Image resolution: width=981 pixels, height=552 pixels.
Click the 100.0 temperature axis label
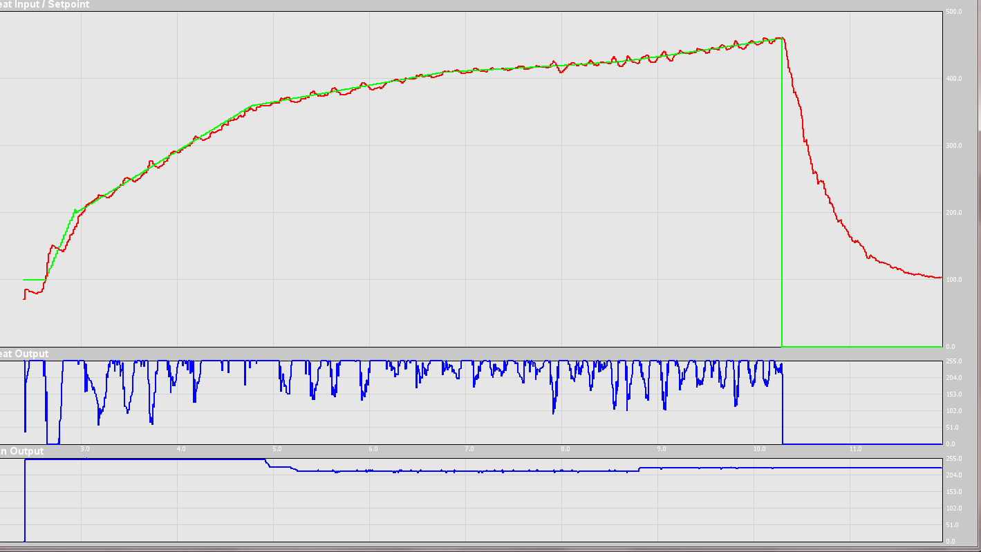pyautogui.click(x=953, y=280)
